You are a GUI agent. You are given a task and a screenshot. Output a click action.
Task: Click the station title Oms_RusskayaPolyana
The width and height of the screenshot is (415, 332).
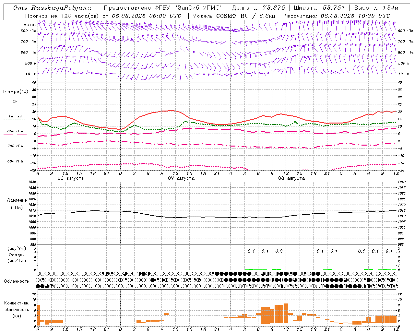coord(53,8)
